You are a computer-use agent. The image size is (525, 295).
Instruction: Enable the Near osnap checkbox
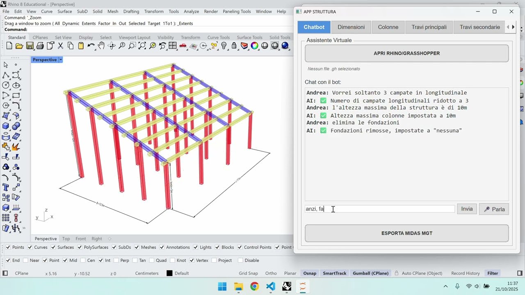[26, 260]
